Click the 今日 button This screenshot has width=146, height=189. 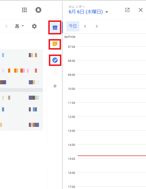(73, 26)
